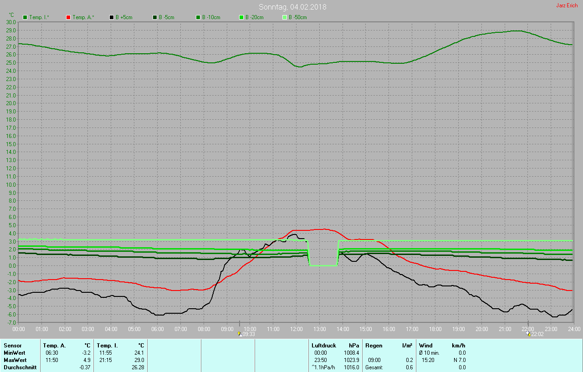Screen dimensions: 583x372
Task: Click the 09:33 sunrise marker icon
Action: coord(239,334)
